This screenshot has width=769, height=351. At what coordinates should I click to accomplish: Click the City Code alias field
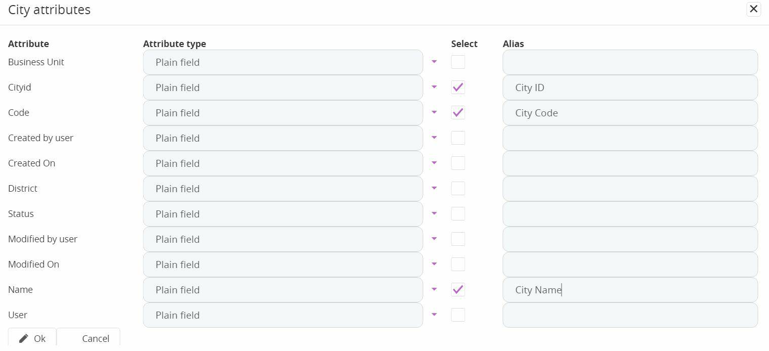click(x=630, y=113)
